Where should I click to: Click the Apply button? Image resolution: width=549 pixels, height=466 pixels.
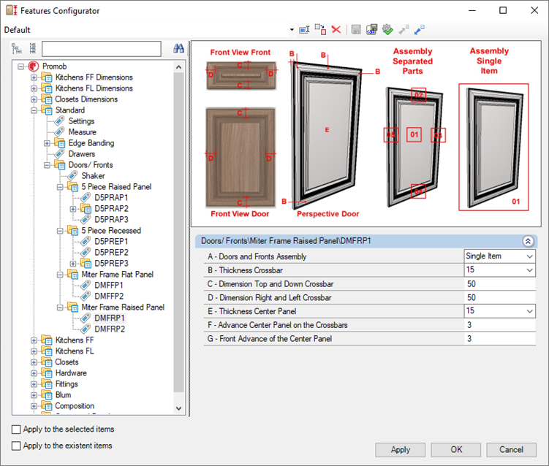click(400, 450)
